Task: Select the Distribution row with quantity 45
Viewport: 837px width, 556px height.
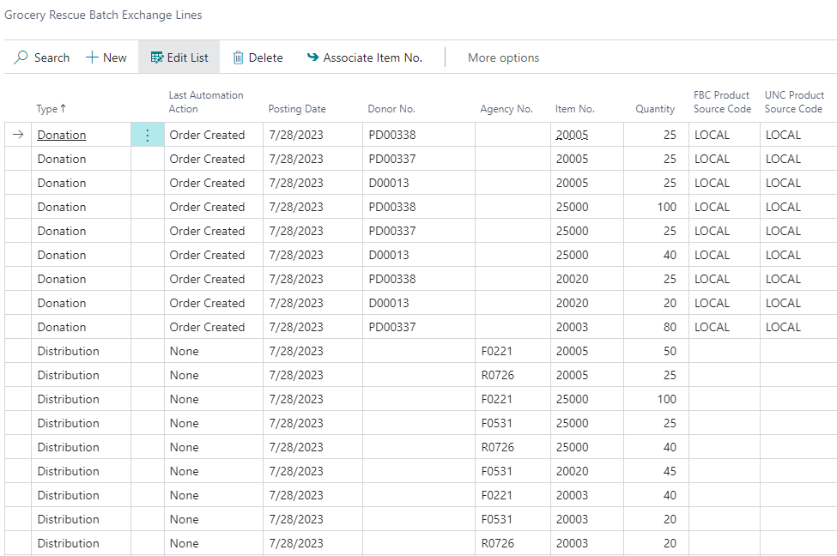Action: click(68, 471)
